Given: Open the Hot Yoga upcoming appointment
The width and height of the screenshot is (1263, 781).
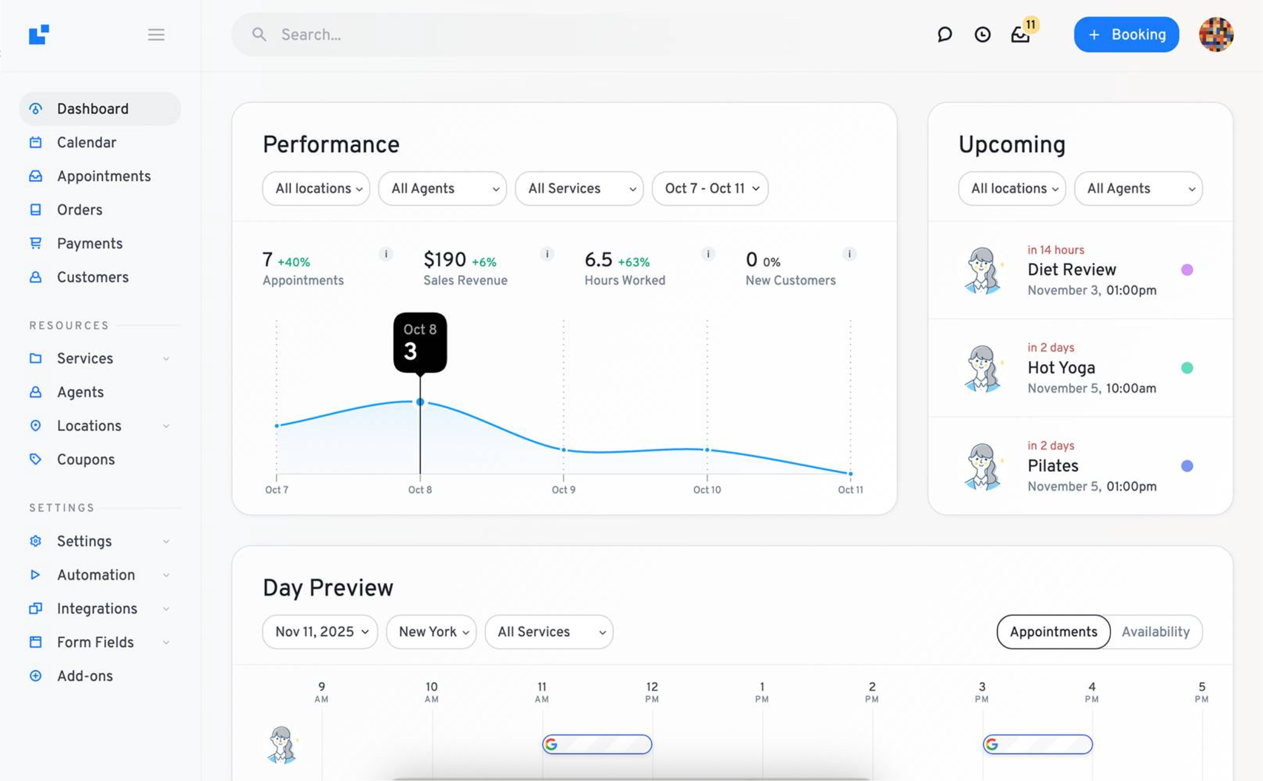Looking at the screenshot, I should pos(1061,367).
